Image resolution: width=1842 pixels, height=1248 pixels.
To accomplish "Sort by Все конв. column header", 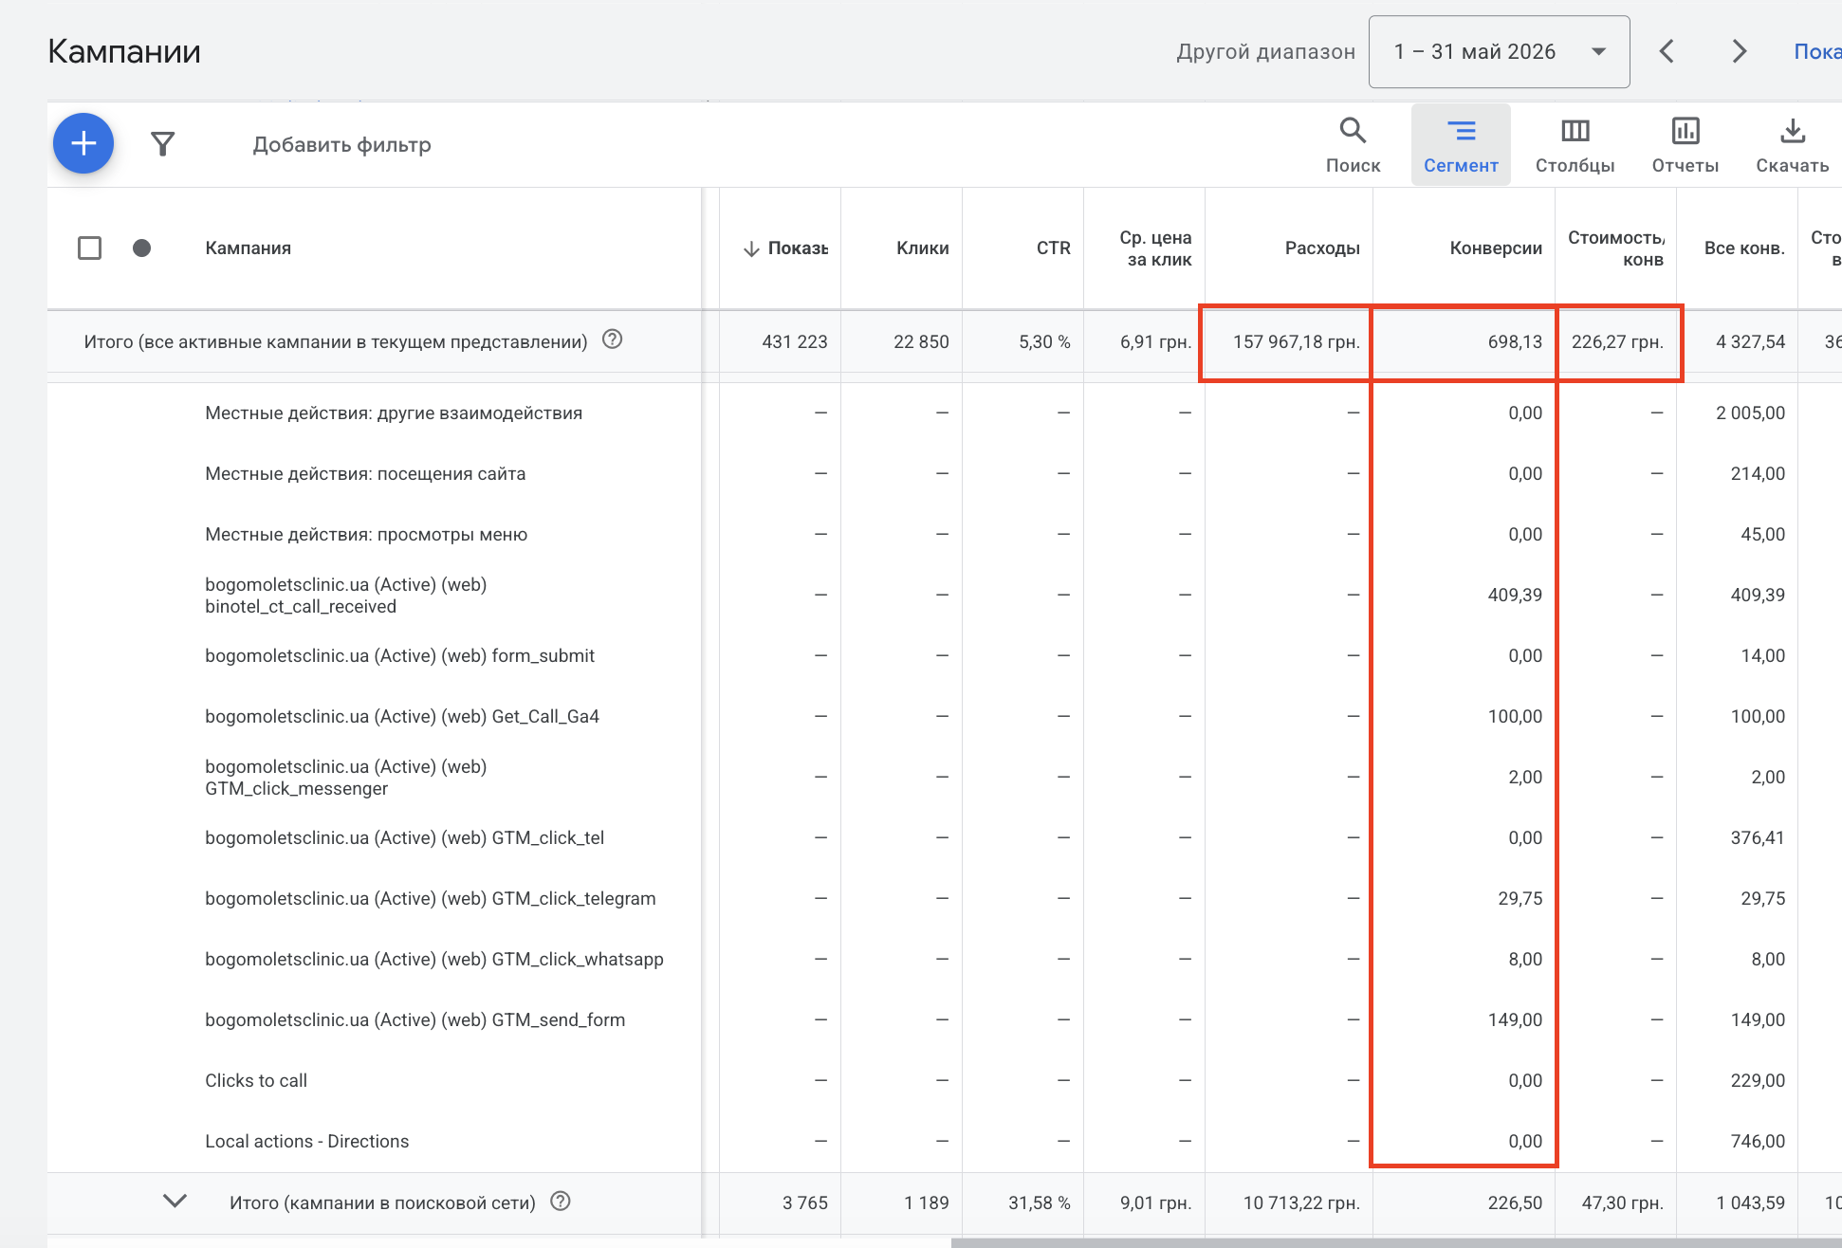I will 1744,248.
